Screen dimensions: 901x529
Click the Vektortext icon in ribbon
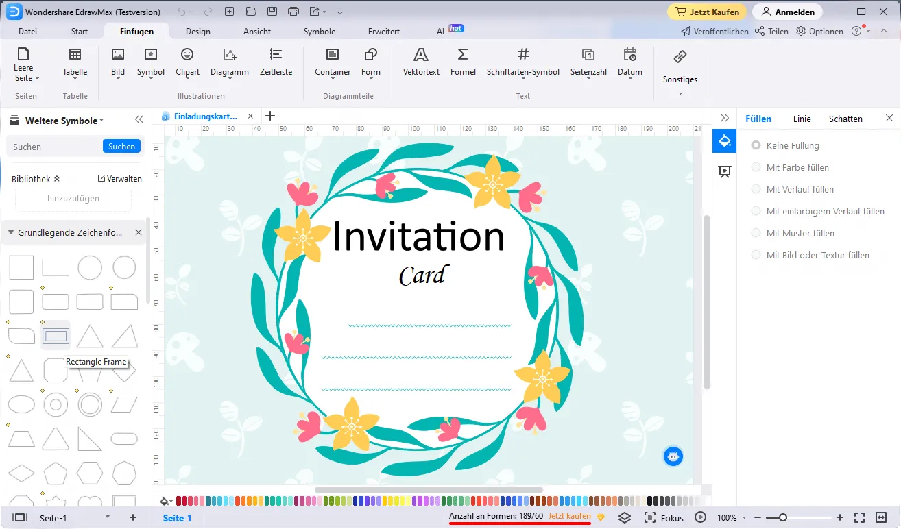coord(421,55)
